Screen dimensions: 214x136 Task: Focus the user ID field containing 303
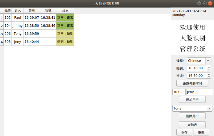[179, 92]
